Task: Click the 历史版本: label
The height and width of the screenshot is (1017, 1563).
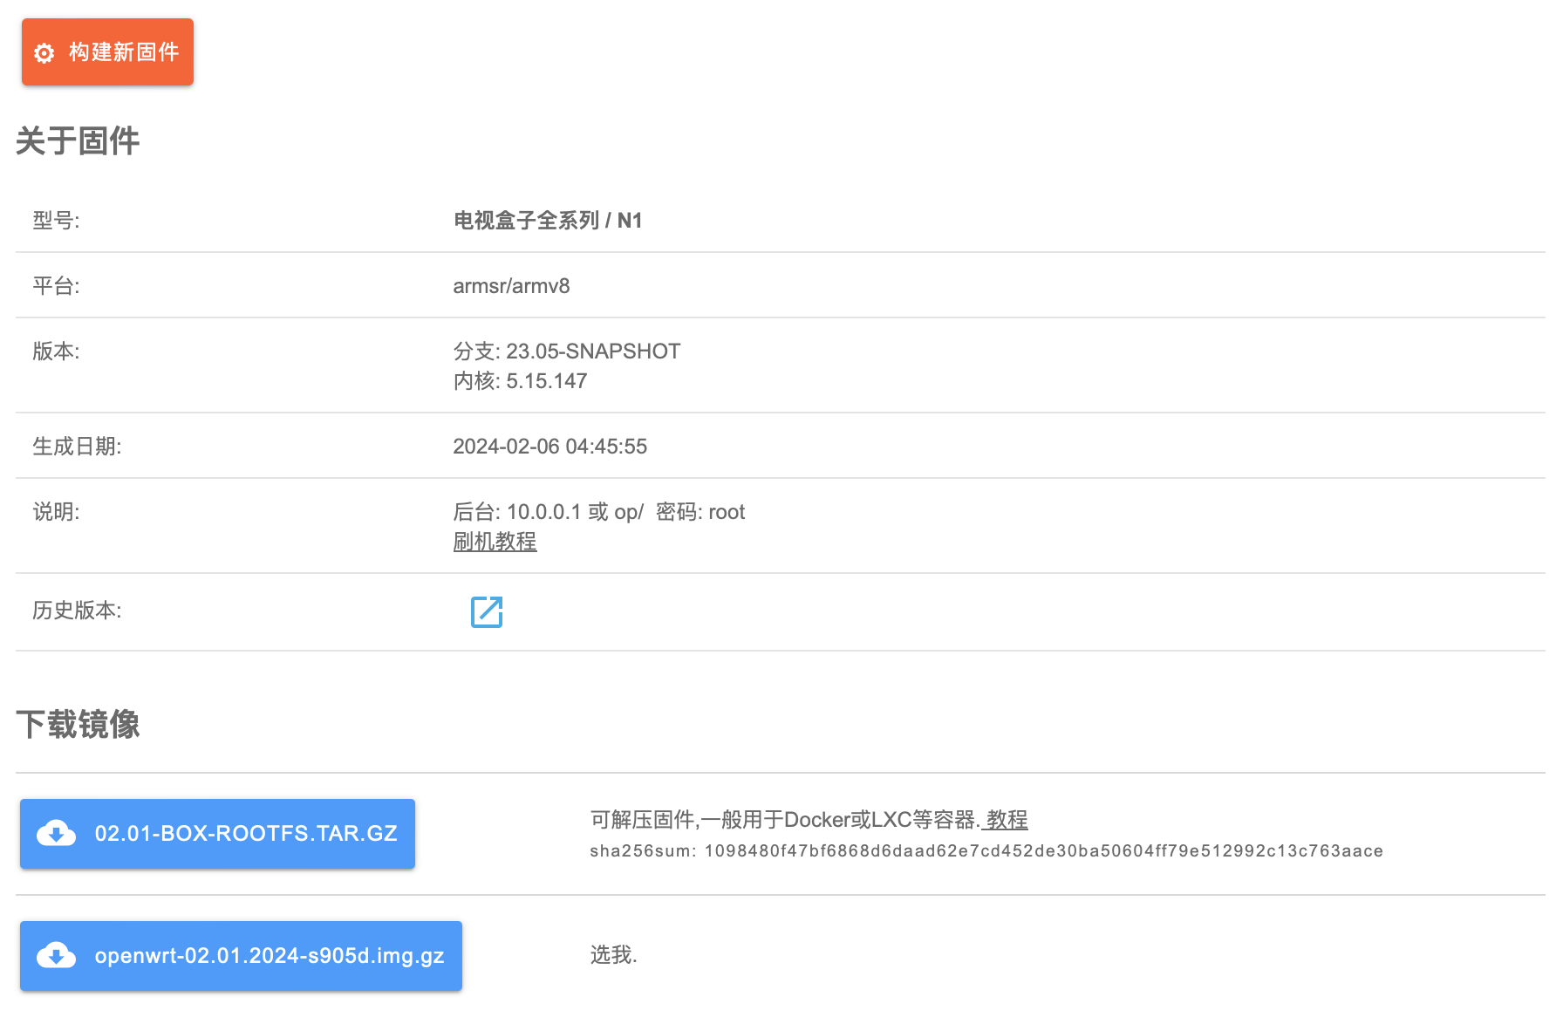Action: 77,611
